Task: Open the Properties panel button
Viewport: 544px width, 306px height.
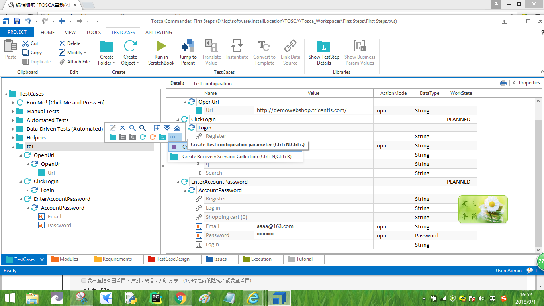Action: pyautogui.click(x=526, y=83)
